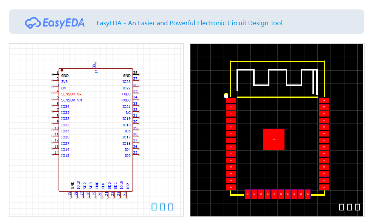This screenshot has height=221, width=371.
Task: Click the IO0 pin label
Action: coord(128,156)
